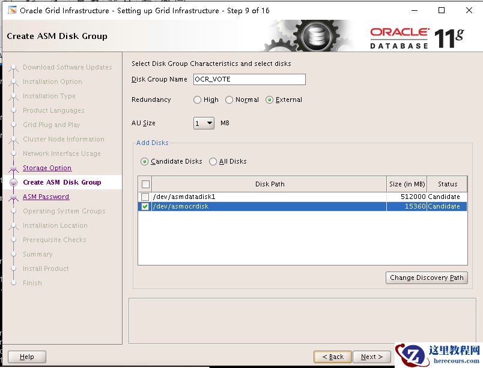Viewport: 483px width, 368px height.
Task: Click the 512000 size cell
Action: pyautogui.click(x=407, y=197)
